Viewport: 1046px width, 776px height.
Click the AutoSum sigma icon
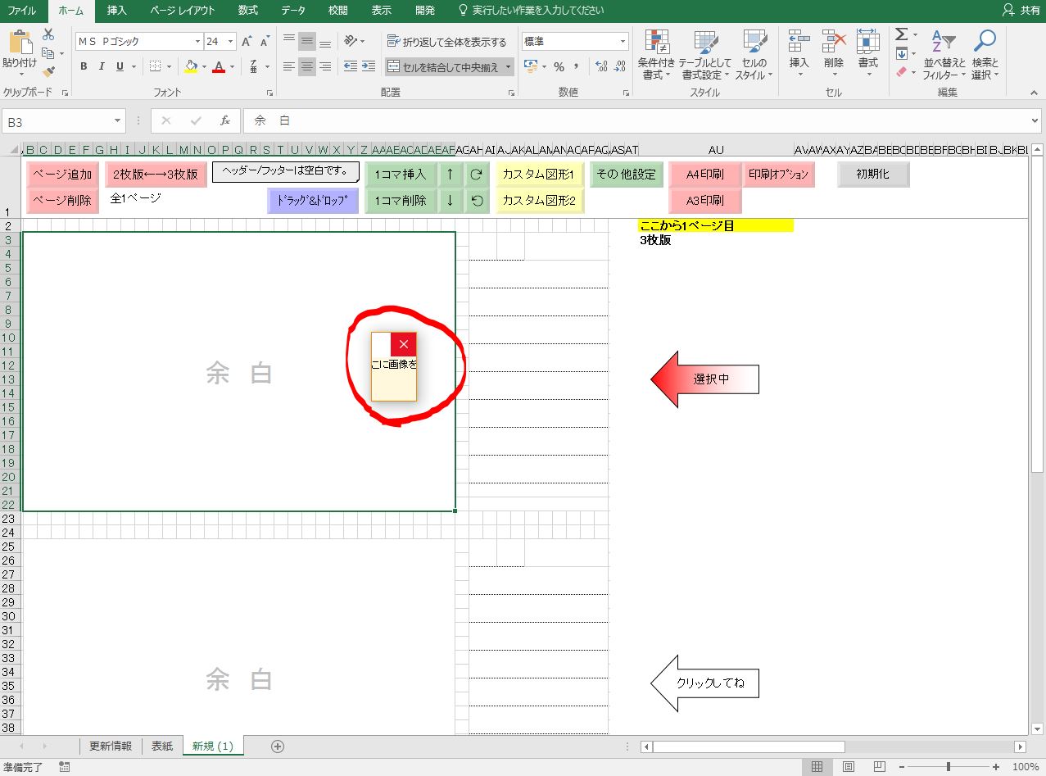(901, 34)
